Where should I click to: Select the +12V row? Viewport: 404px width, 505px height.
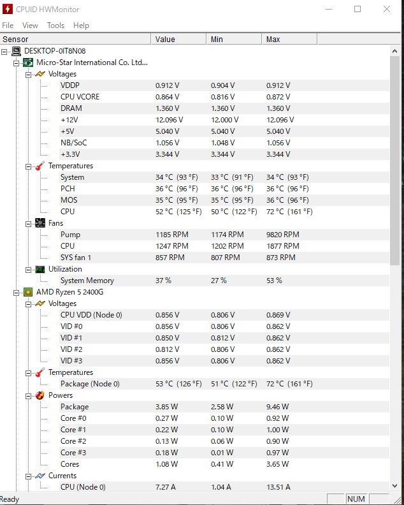pyautogui.click(x=224, y=120)
